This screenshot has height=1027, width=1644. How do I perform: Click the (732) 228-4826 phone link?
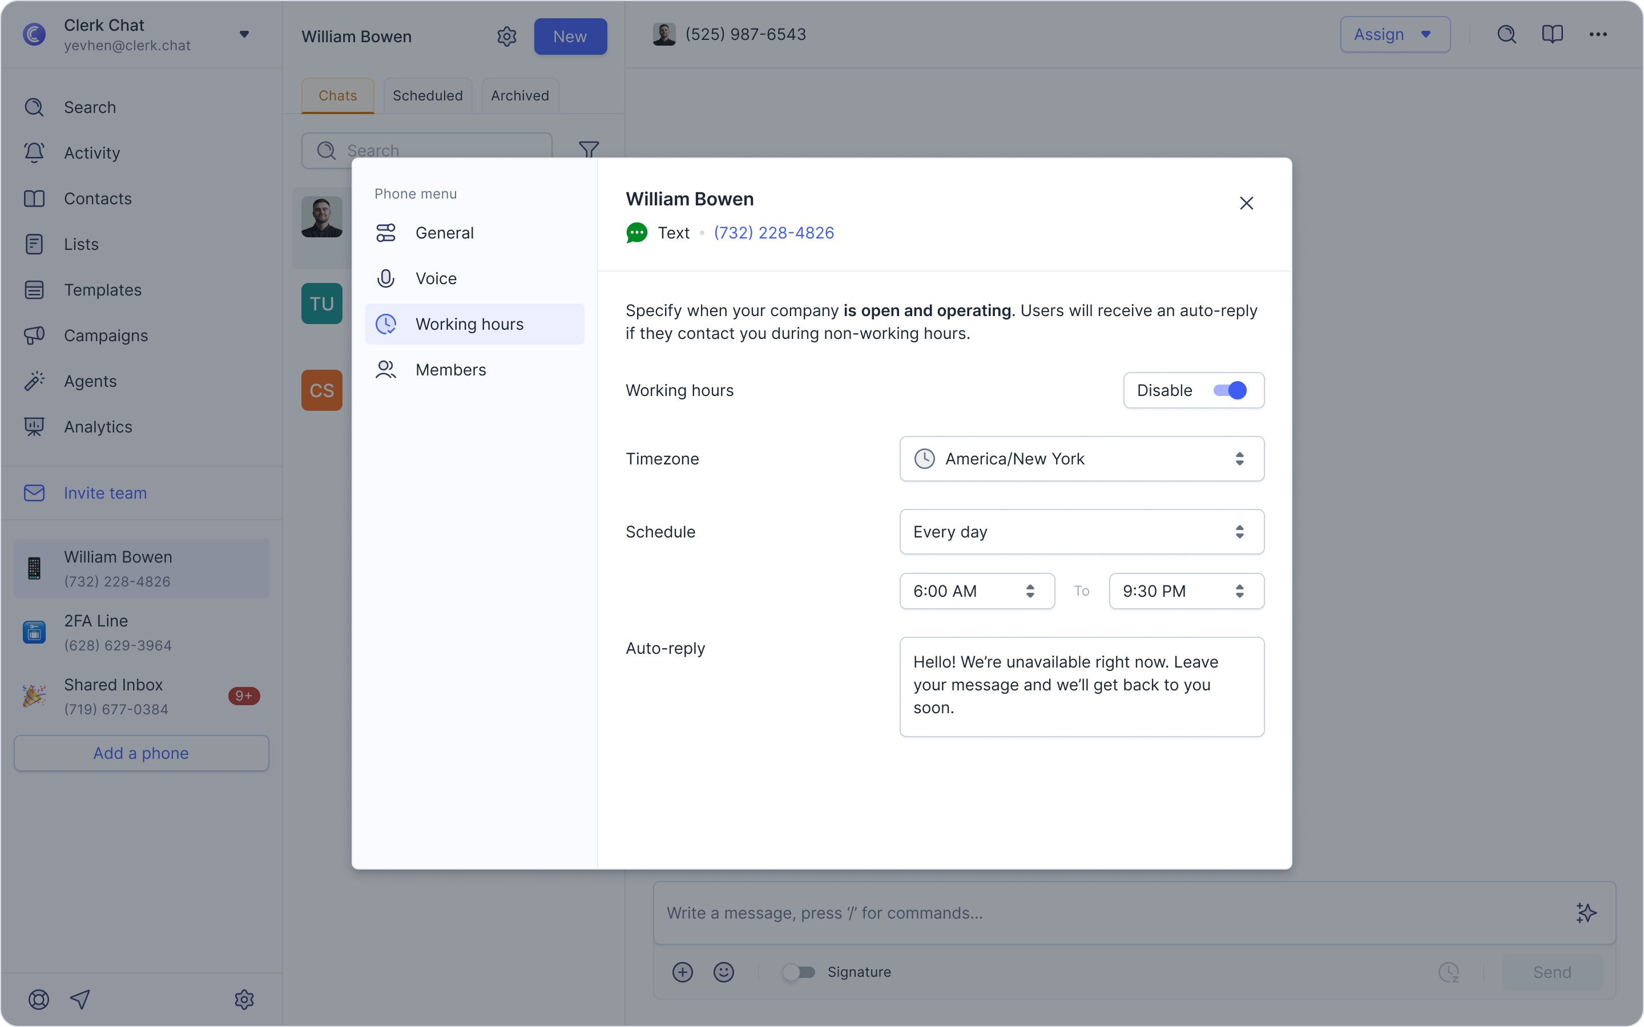pyautogui.click(x=774, y=233)
